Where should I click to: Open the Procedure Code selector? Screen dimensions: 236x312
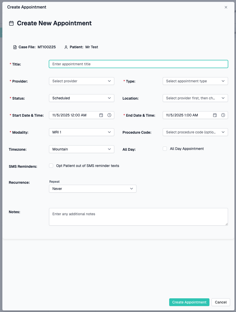tap(195, 132)
